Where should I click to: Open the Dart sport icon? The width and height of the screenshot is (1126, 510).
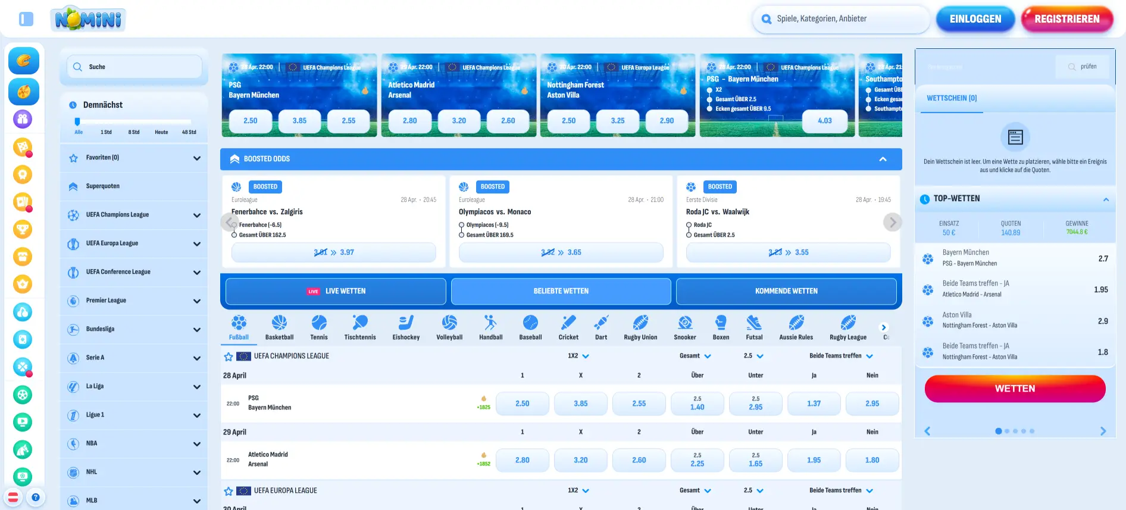(601, 327)
